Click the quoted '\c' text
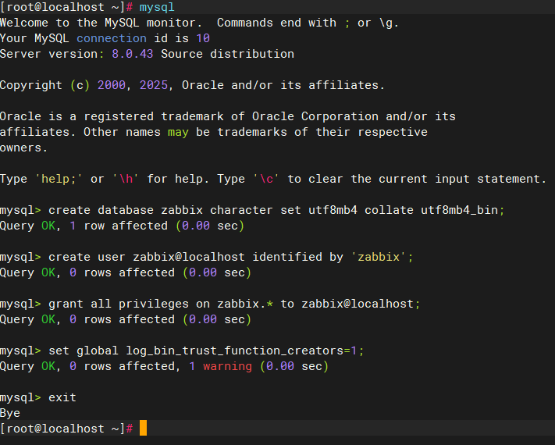This screenshot has height=445, width=555. 266,179
